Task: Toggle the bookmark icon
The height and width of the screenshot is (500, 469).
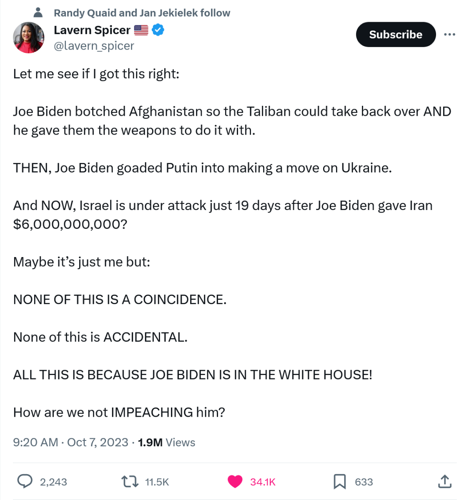Action: 340,482
